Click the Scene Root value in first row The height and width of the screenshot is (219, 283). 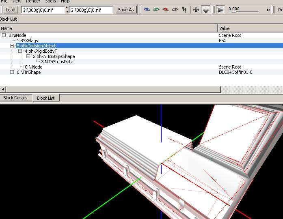[x=230, y=35]
